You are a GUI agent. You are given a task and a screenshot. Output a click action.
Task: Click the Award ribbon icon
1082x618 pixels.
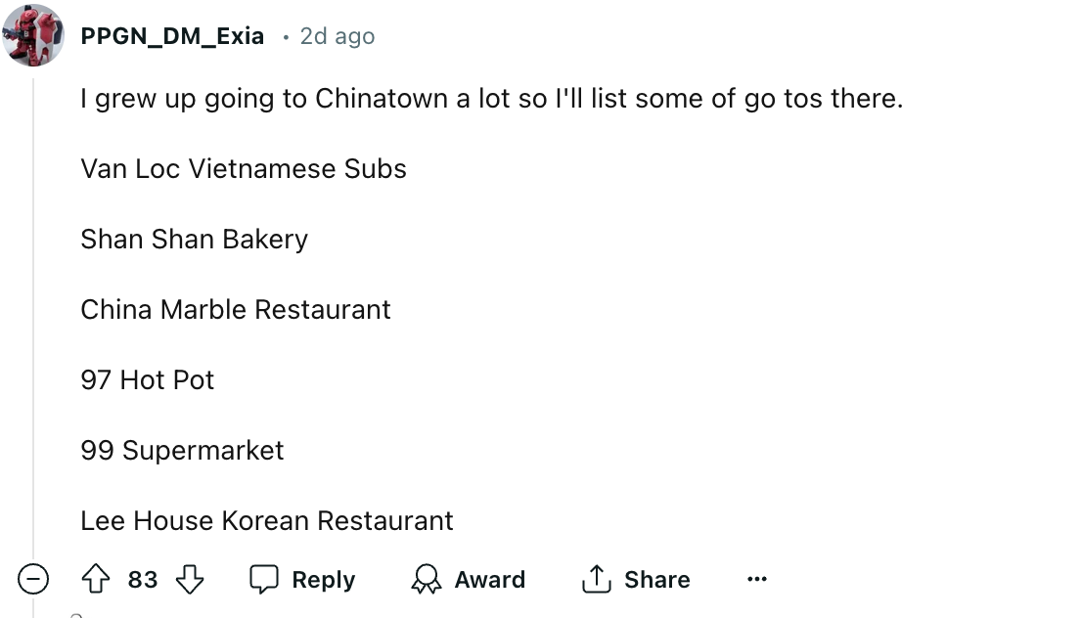point(426,580)
